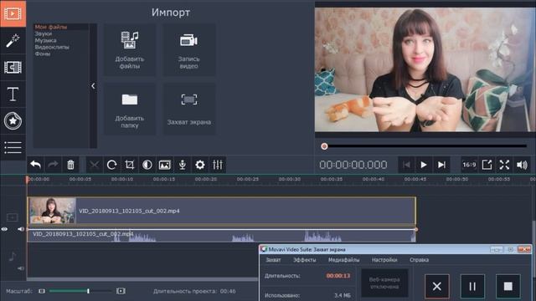This screenshot has width=536, height=301.
Task: Click the preview seek bar handle
Action: pos(324,146)
